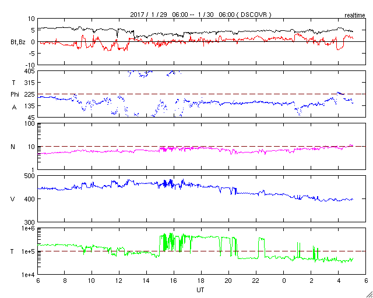Viewport: 373px width, 298px height.
Task: Click the "UT" label under the time axis
Action: click(200, 290)
